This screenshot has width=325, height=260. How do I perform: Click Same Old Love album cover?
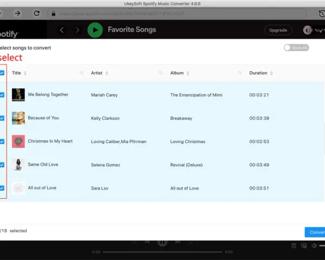click(x=18, y=165)
